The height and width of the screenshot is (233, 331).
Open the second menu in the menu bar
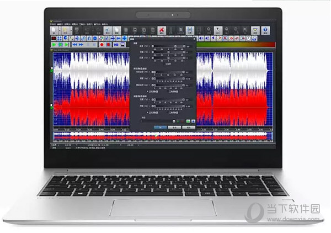pos(60,24)
